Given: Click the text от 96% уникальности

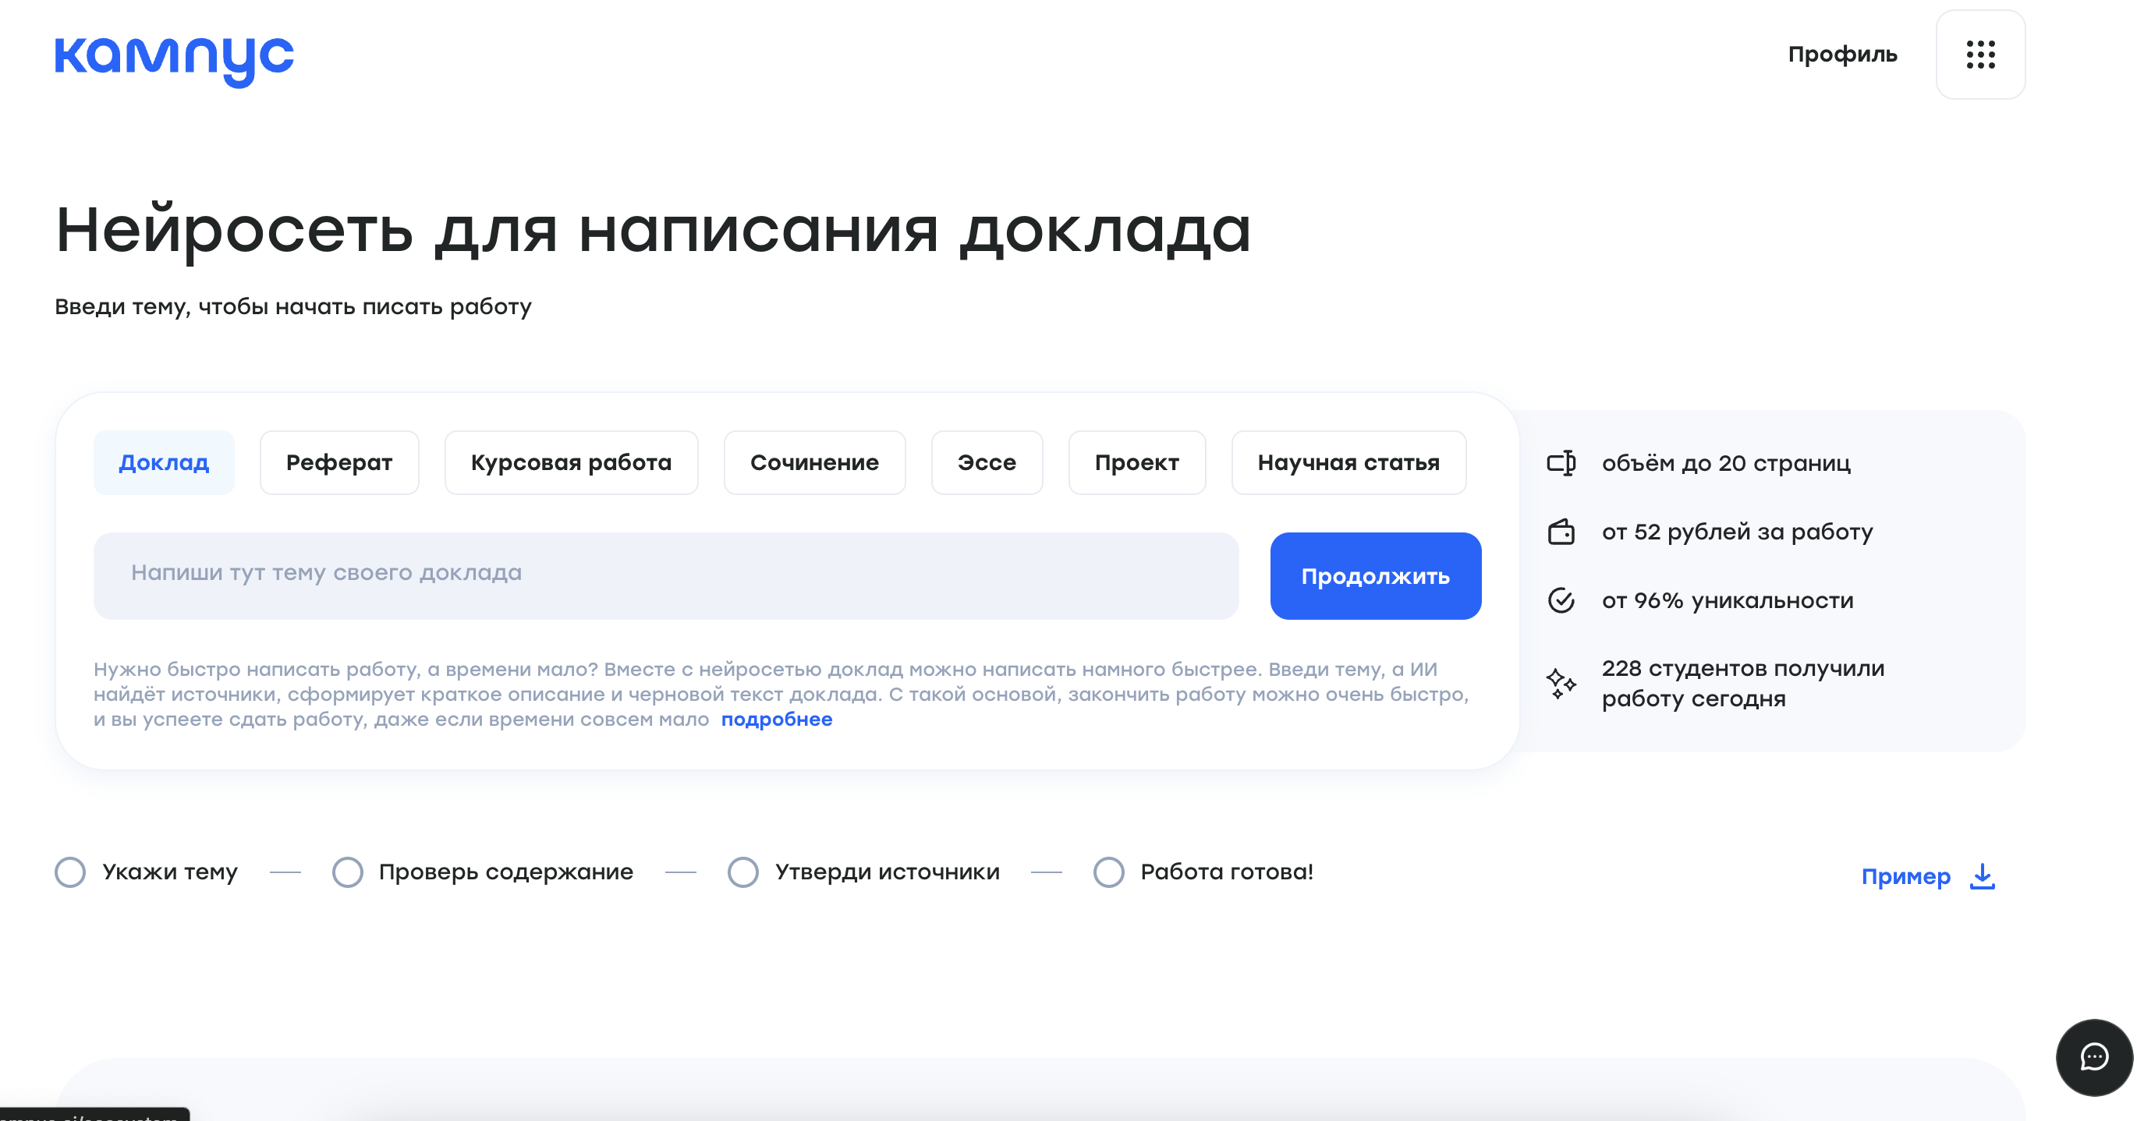Looking at the screenshot, I should click(1728, 601).
